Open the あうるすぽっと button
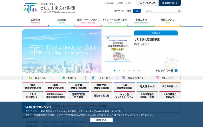 point(170,86)
